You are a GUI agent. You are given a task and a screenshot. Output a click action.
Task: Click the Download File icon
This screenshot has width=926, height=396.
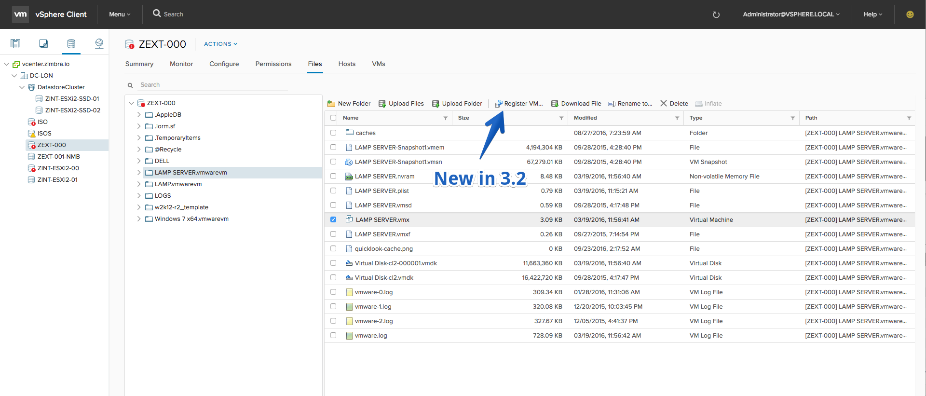tap(555, 104)
